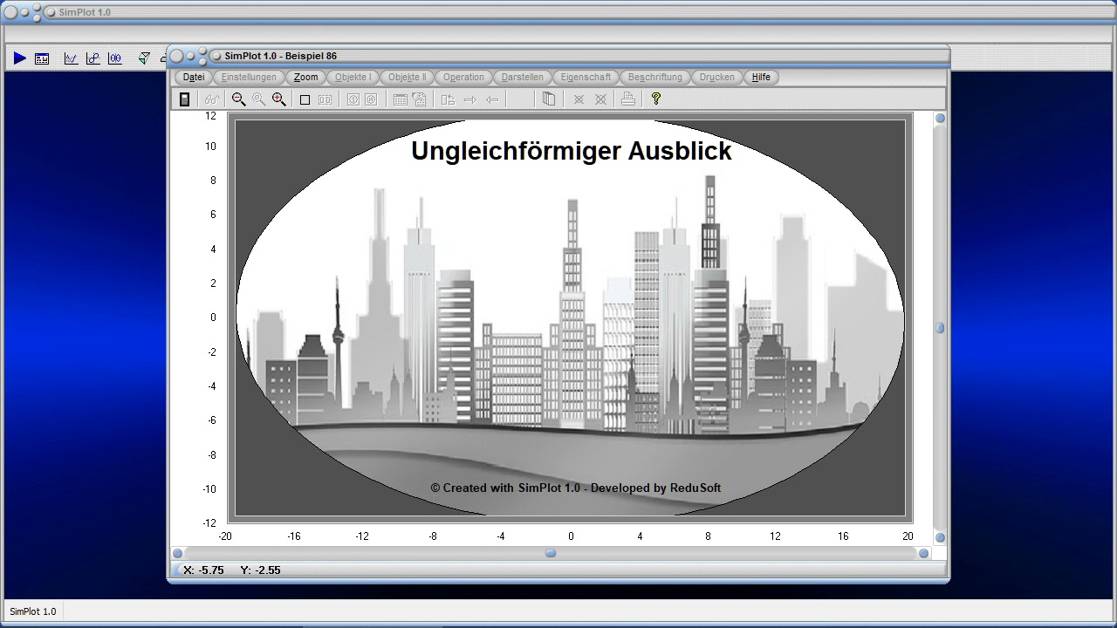Click the Y: -2.55 status readout

[260, 570]
